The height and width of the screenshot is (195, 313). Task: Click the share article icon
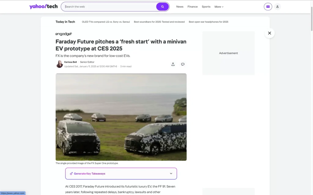tap(173, 64)
